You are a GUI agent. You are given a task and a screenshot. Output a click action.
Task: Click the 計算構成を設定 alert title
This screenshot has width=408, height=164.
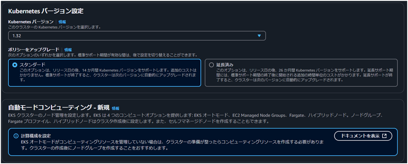pyautogui.click(x=36, y=136)
